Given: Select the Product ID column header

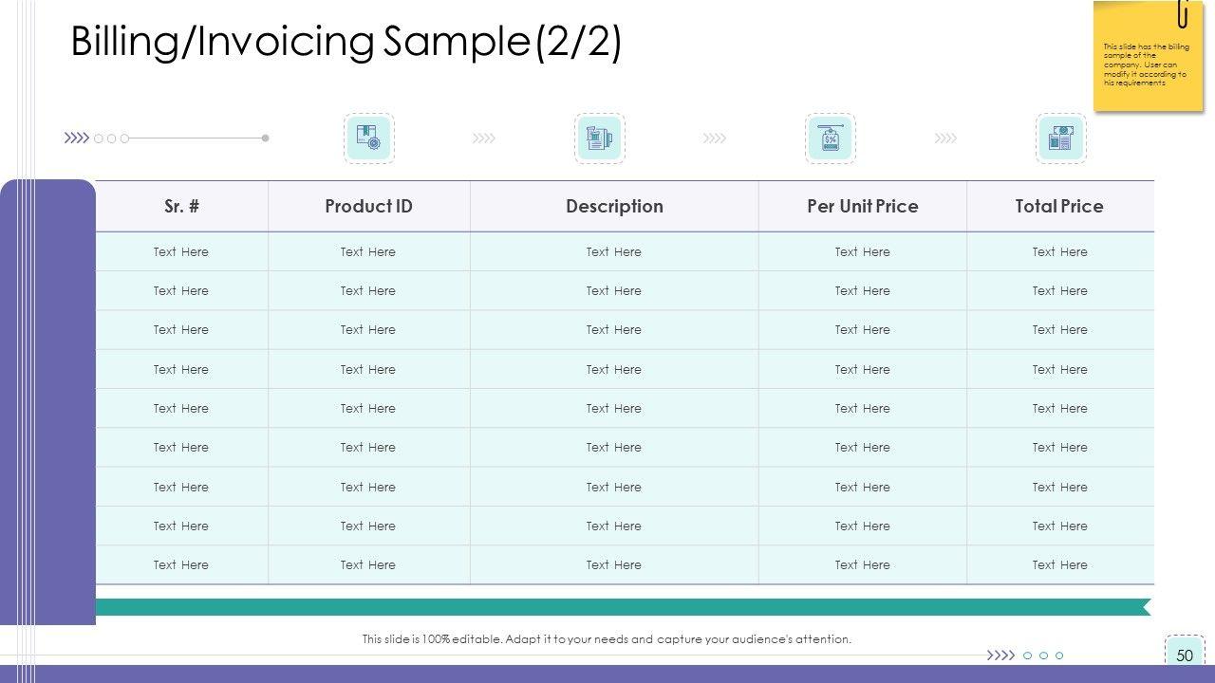Looking at the screenshot, I should click(368, 206).
